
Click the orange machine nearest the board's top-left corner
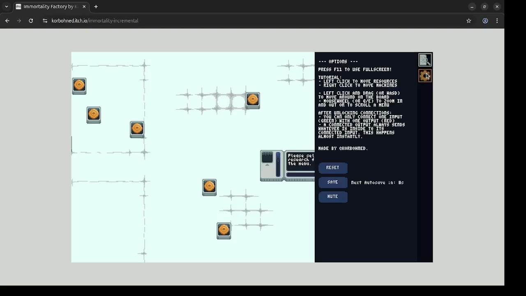coord(79,86)
